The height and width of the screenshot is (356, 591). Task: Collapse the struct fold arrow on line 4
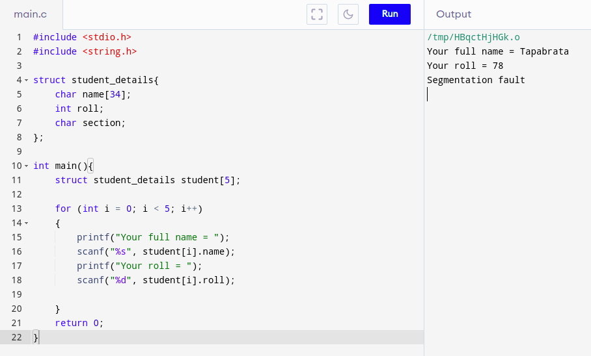(x=27, y=80)
